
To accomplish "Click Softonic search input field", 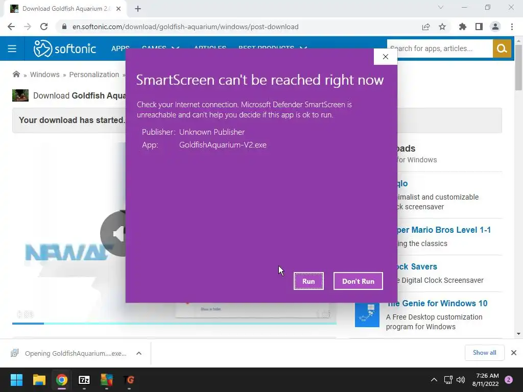I will tap(440, 48).
